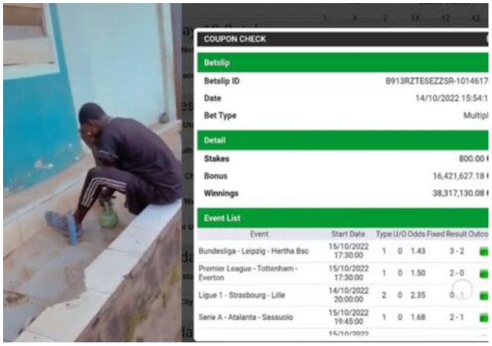Select the Event List section header
The width and height of the screenshot is (492, 346).
pyautogui.click(x=343, y=218)
